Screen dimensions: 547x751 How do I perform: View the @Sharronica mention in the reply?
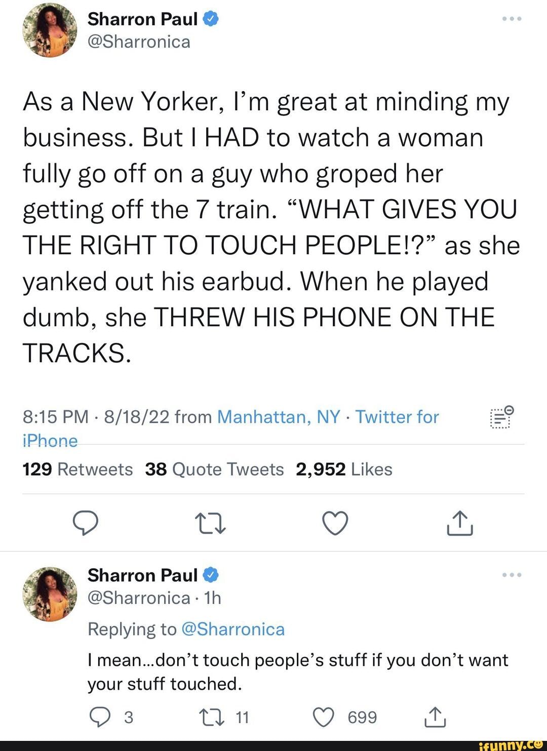(x=232, y=629)
